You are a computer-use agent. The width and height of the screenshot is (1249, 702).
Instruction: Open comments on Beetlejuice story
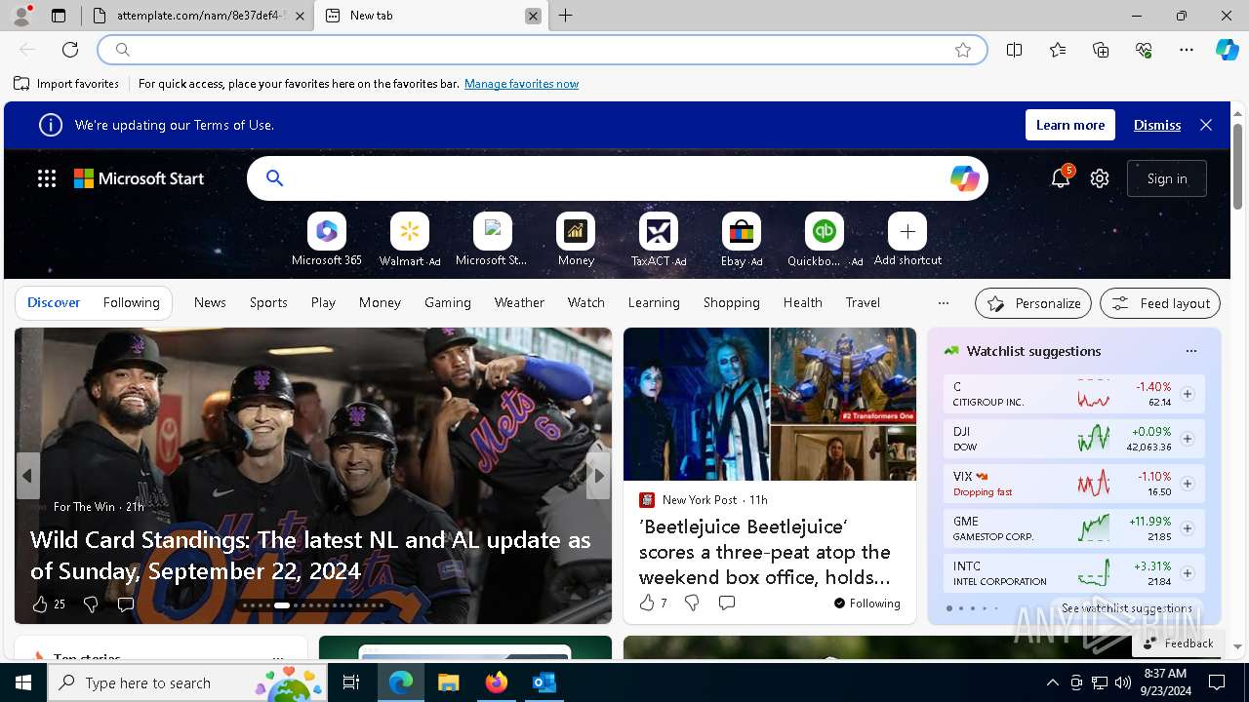point(727,603)
